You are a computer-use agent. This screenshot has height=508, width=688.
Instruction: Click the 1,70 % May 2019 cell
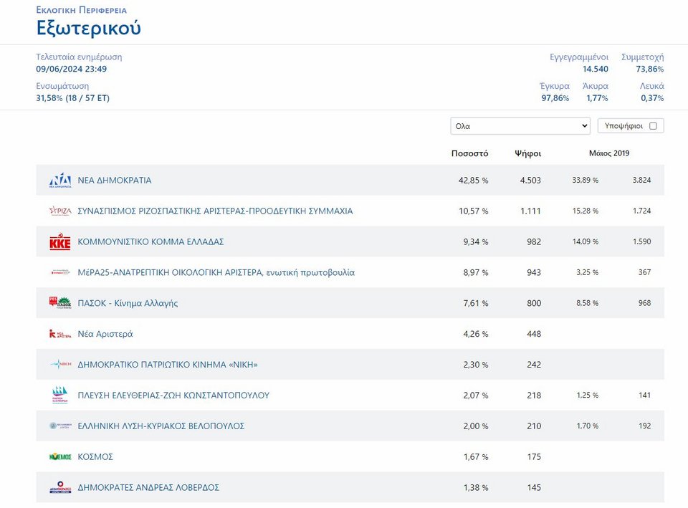588,426
